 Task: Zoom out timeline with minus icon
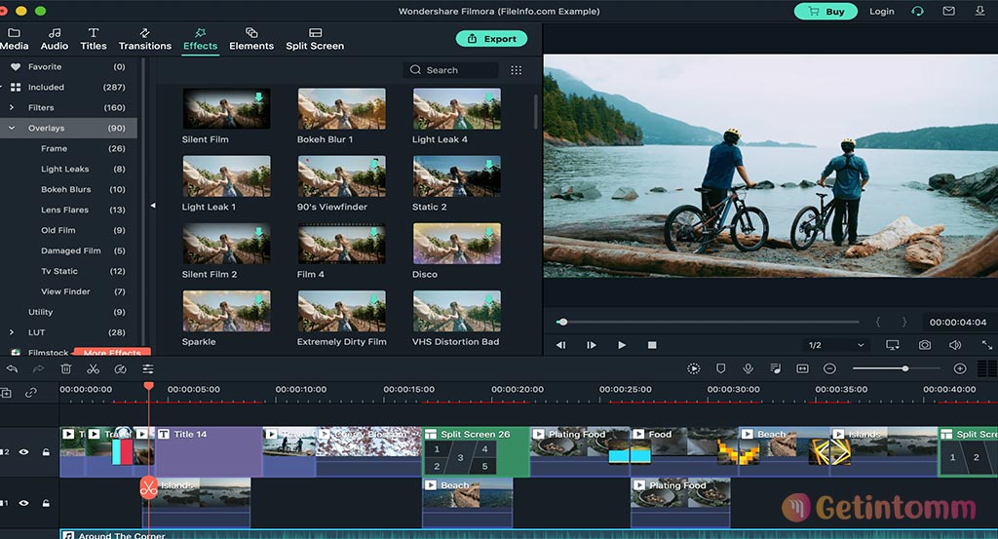[x=829, y=368]
